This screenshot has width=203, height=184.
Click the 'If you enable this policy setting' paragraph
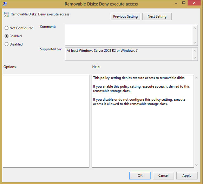[x=141, y=89]
